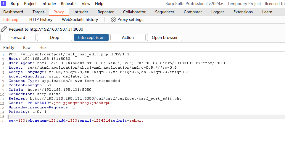Image resolution: width=285 pixels, height=147 pixels.
Task: Click the User-Agent header line
Action: 117,63
